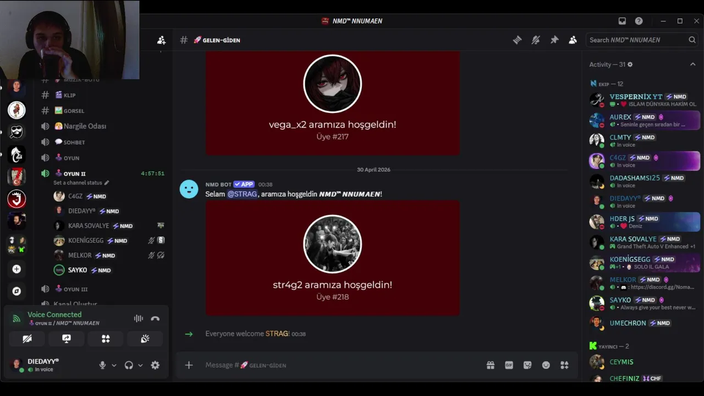Click STRAG name in welcome system message
The width and height of the screenshot is (704, 396).
(x=277, y=334)
